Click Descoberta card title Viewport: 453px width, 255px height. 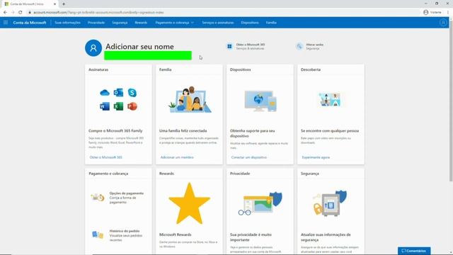pos(311,69)
